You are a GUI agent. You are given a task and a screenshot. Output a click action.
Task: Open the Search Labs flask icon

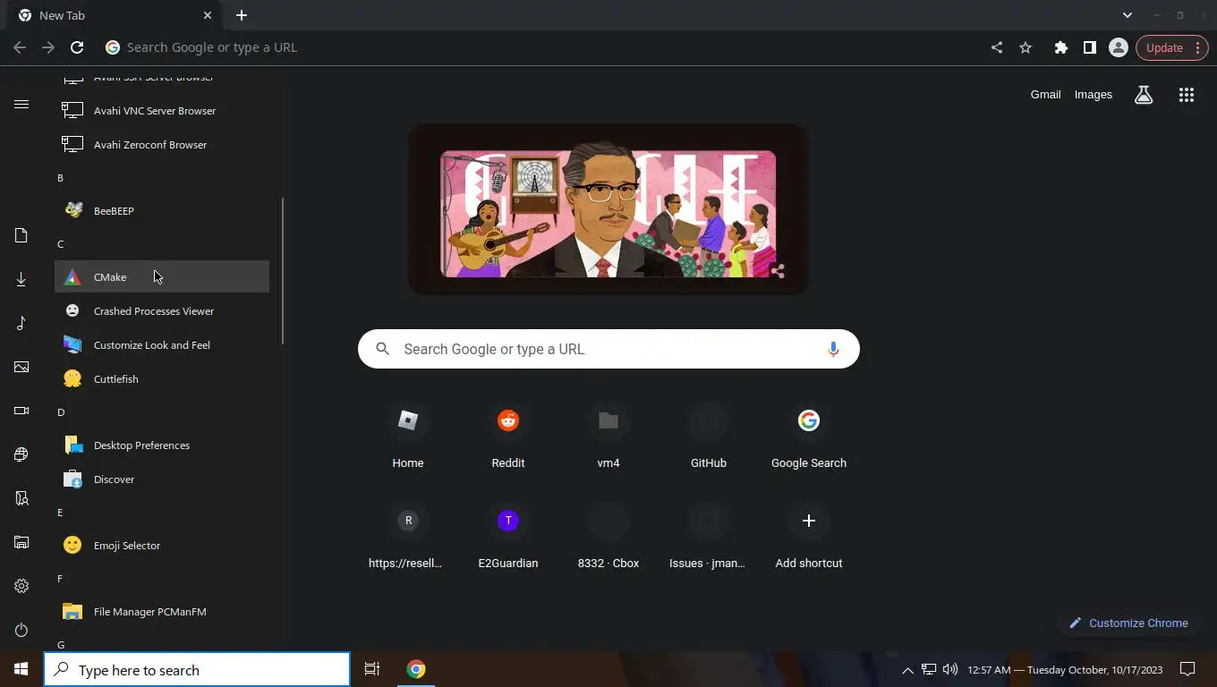point(1144,95)
